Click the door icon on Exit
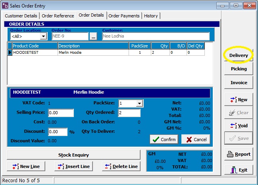Screen dimensions: 258x185 pyautogui.click(x=233, y=170)
